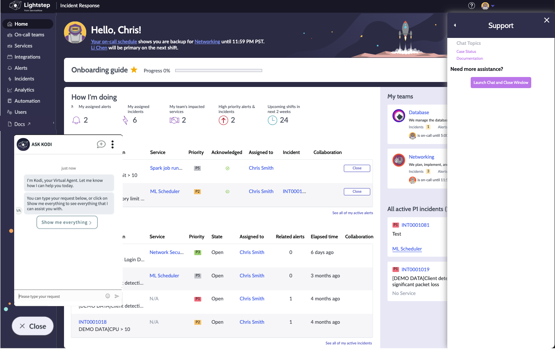
Task: Open the user profile dropdown in top bar
Action: click(x=488, y=6)
